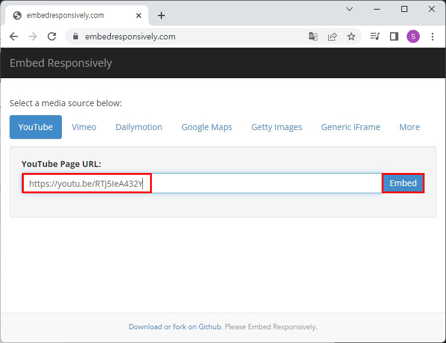Open the media control icon in toolbar

[375, 36]
